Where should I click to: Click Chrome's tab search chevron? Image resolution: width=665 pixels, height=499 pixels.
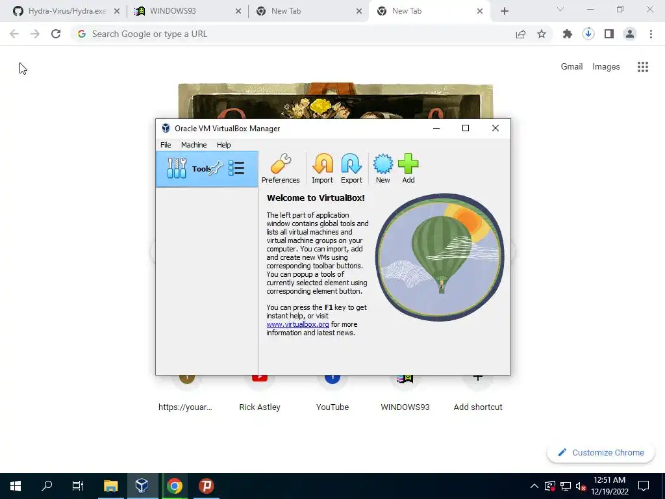560,9
